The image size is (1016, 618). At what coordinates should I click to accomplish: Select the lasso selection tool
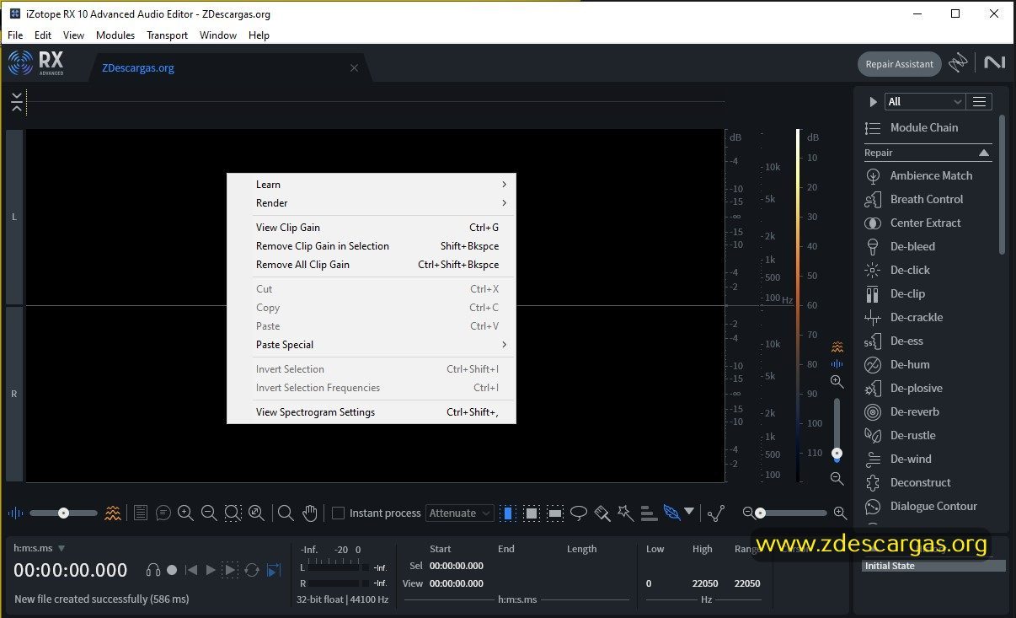[x=579, y=513]
